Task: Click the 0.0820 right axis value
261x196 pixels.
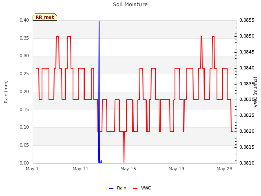Action: pos(247,131)
